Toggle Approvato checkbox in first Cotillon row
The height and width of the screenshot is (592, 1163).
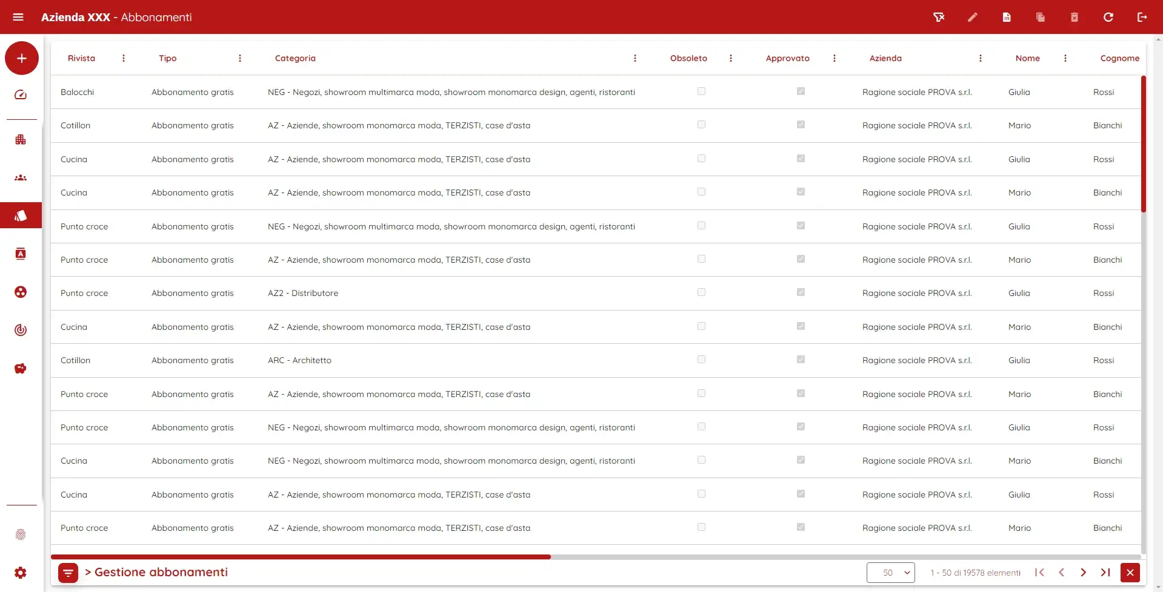[x=801, y=125]
